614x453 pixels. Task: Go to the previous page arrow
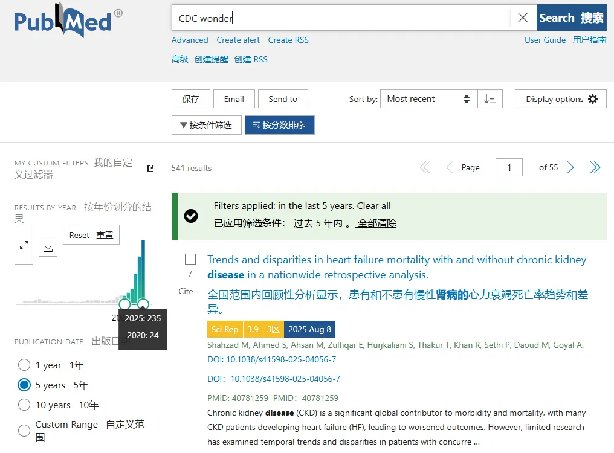coord(450,167)
